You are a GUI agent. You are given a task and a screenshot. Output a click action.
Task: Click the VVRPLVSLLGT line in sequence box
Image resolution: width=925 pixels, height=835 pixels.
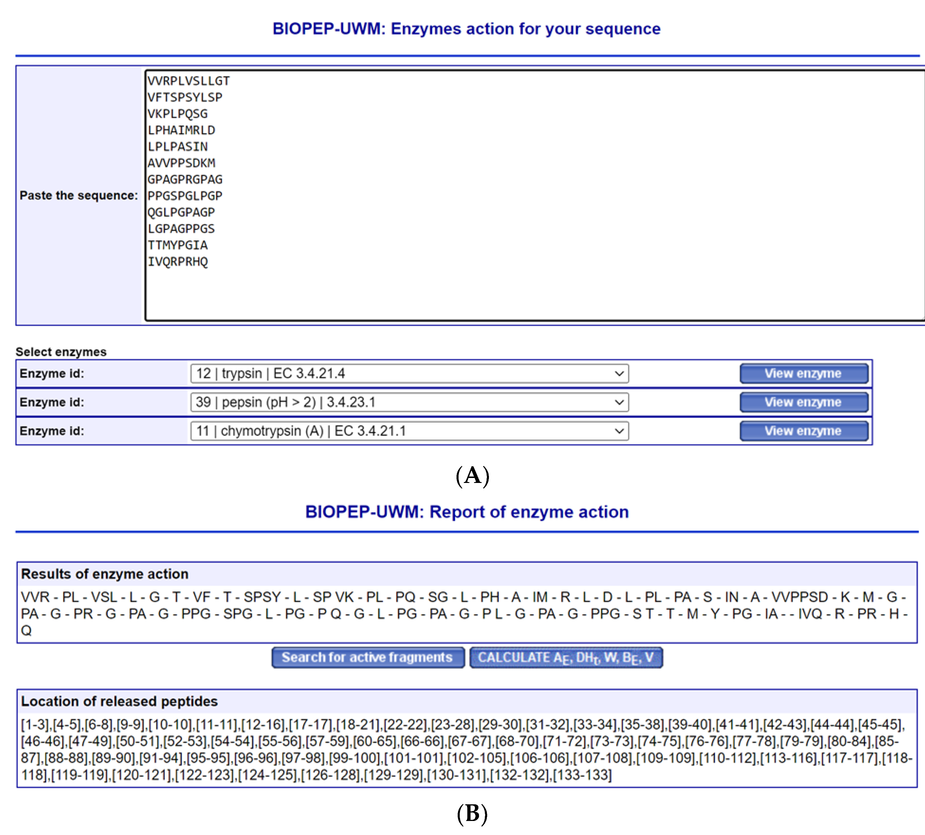(x=188, y=81)
